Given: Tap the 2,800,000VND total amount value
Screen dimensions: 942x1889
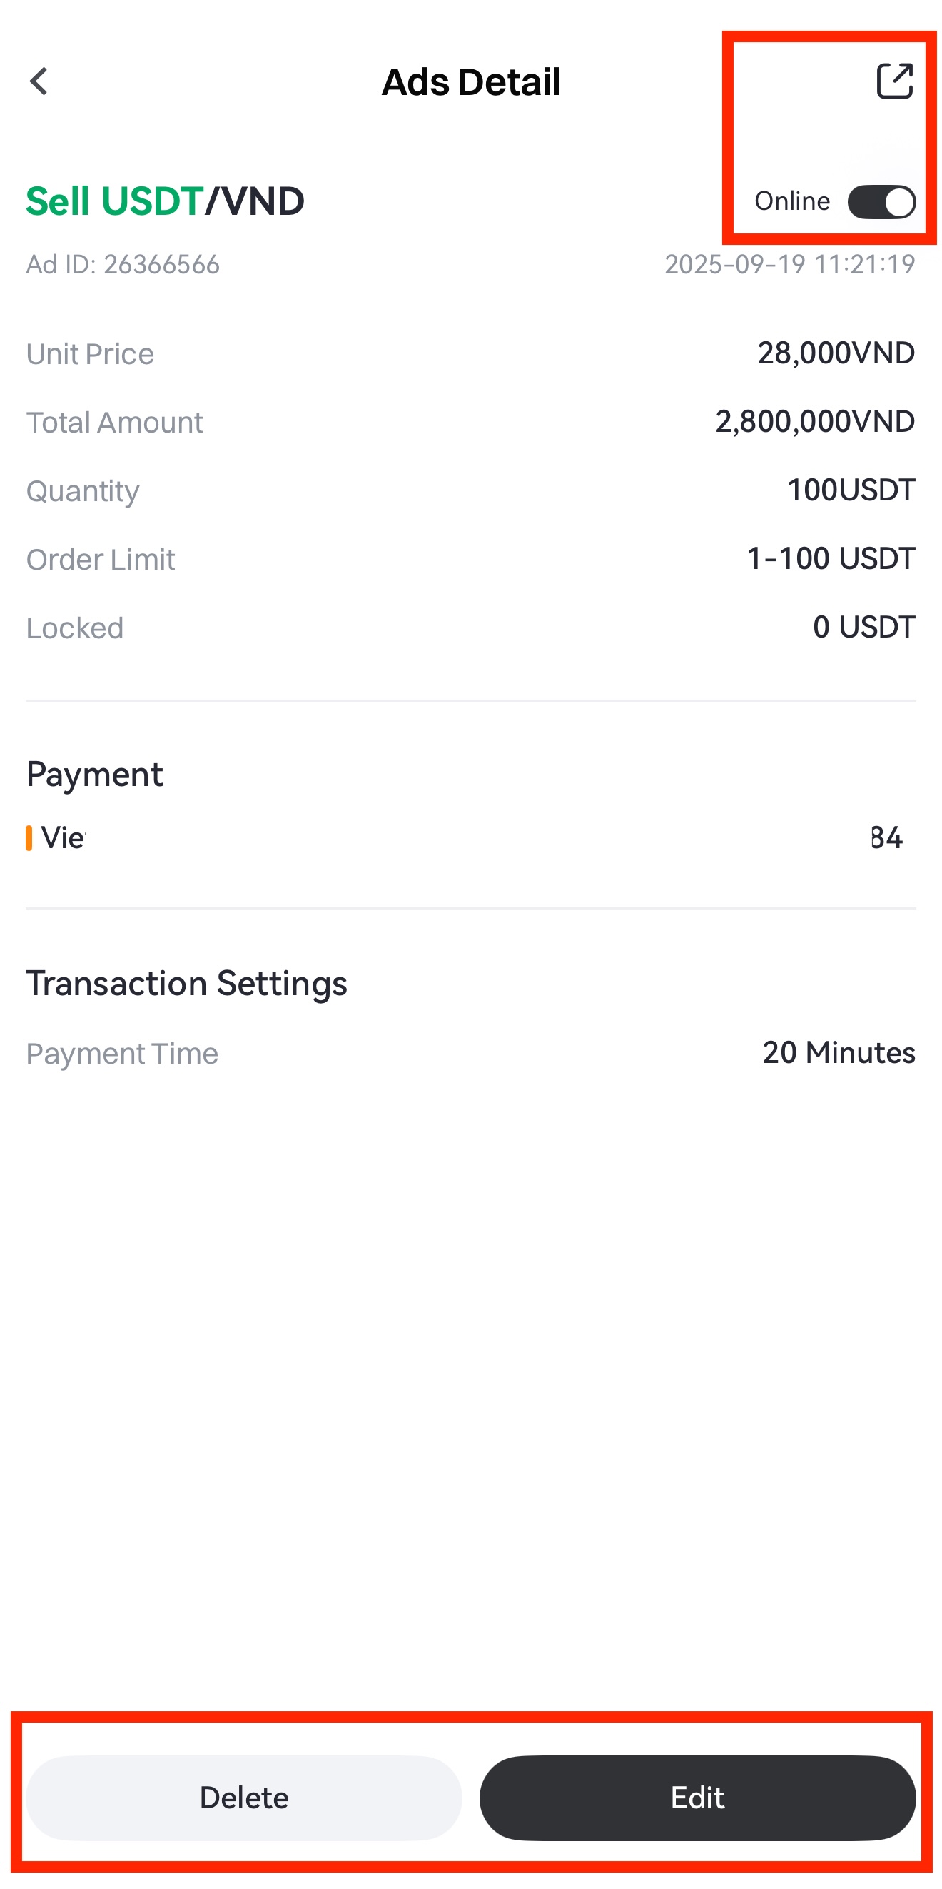Looking at the screenshot, I should (814, 422).
